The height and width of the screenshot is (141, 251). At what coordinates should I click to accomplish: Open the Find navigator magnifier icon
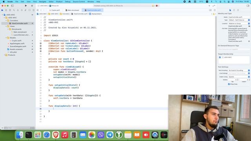pos(14,10)
